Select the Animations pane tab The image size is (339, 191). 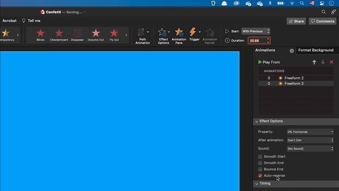[265, 50]
